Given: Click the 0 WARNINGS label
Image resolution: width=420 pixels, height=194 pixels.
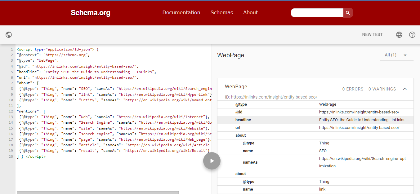Looking at the screenshot, I should 382,89.
